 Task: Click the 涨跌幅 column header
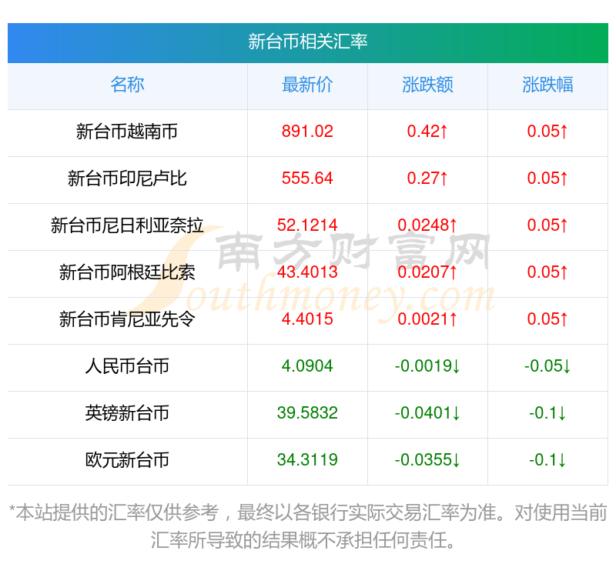tap(547, 85)
